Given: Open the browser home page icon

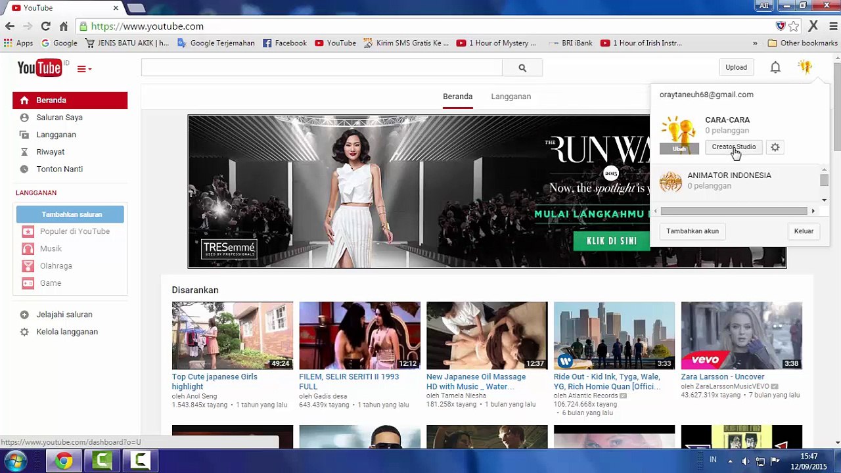Looking at the screenshot, I should 64,26.
